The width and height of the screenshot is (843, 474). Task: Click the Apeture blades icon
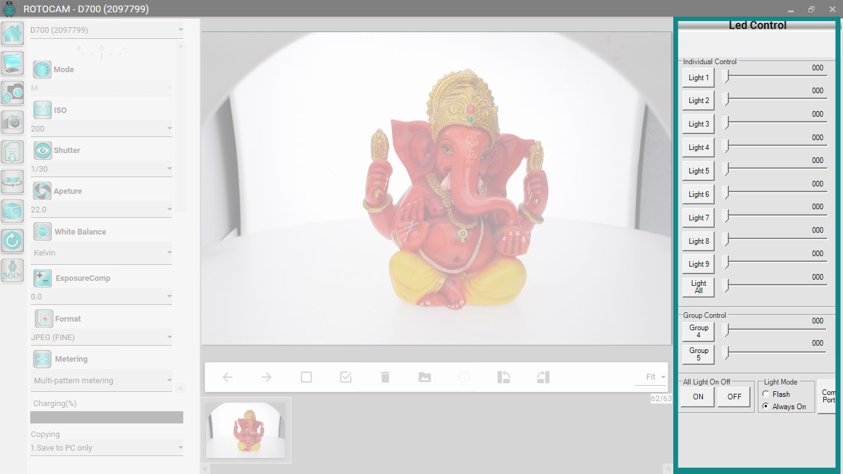click(x=42, y=191)
